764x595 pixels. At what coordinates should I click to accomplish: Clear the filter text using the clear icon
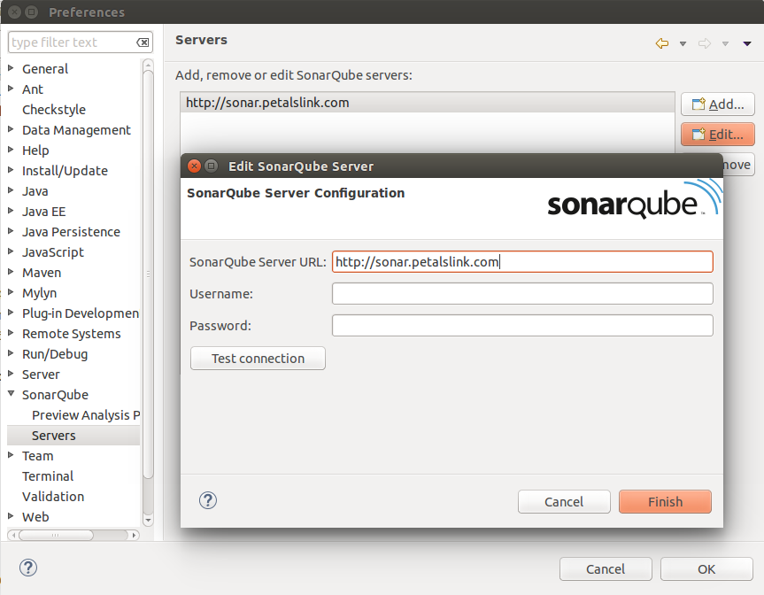coord(143,42)
